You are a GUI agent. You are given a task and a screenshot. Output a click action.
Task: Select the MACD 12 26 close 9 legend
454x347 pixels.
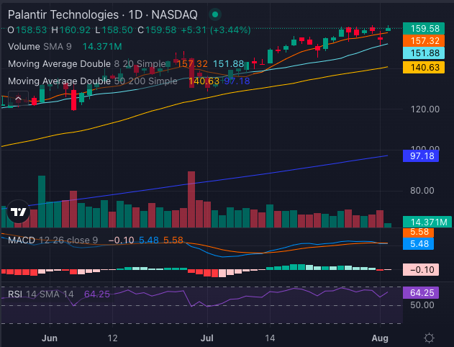tap(53, 240)
